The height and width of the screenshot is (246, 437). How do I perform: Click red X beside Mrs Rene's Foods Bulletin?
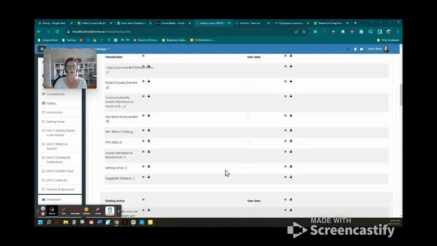(143, 115)
